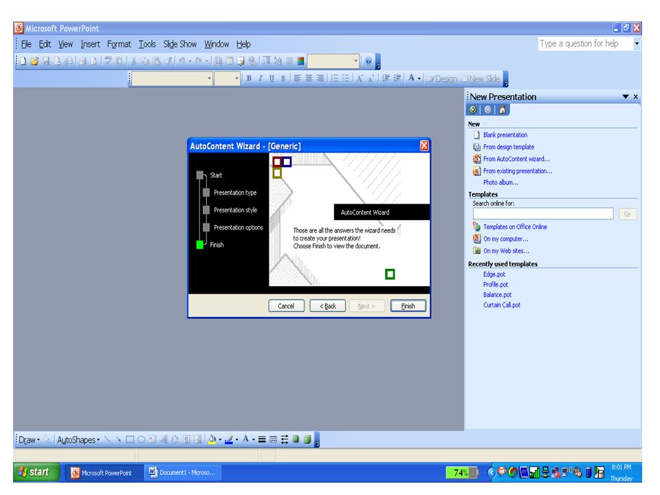The height and width of the screenshot is (495, 660).
Task: Switch to Document1 Microsoft Word taskbar item
Action: point(183,473)
